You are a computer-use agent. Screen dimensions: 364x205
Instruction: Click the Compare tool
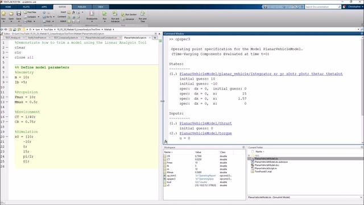point(30,17)
